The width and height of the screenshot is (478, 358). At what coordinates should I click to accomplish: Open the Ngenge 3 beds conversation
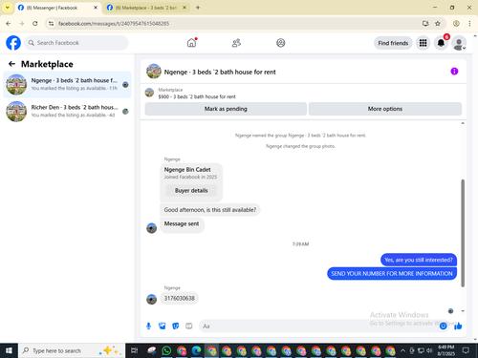(x=67, y=84)
